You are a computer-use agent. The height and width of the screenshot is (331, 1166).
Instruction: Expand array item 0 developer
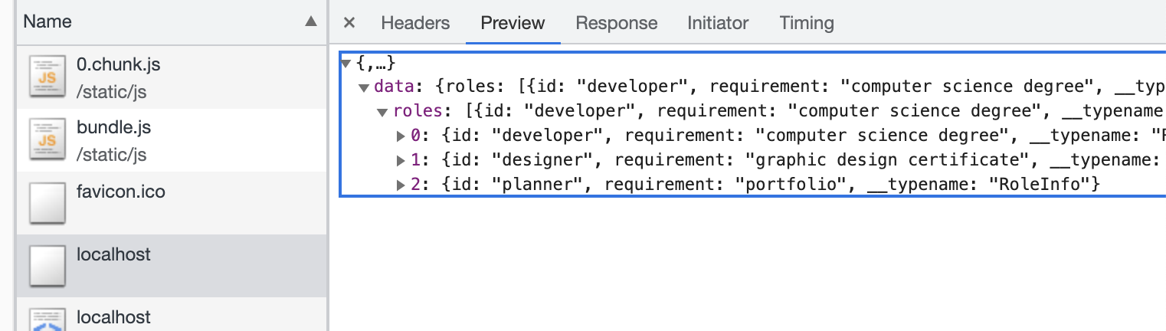(x=401, y=136)
